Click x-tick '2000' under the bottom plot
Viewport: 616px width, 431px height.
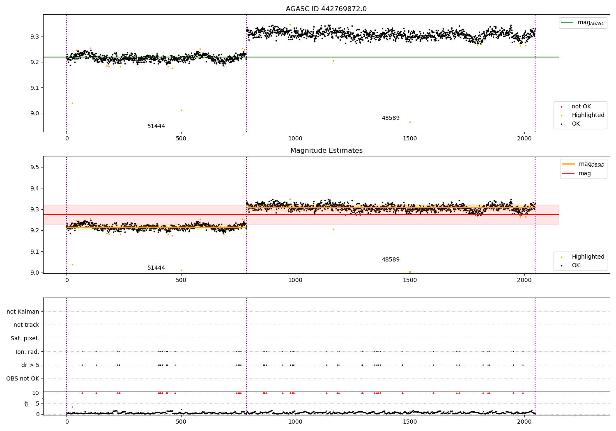click(524, 422)
